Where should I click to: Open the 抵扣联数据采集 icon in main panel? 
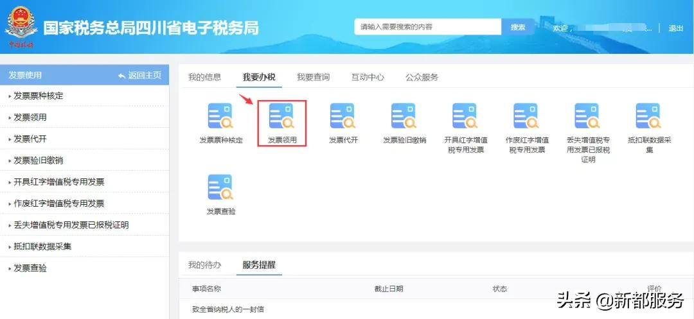(648, 116)
